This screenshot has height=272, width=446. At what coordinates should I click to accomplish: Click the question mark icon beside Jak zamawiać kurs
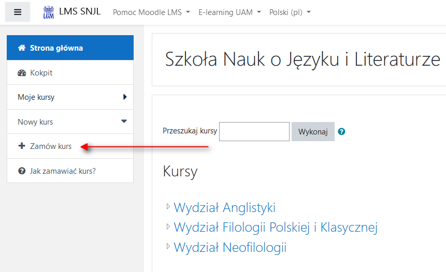click(22, 171)
